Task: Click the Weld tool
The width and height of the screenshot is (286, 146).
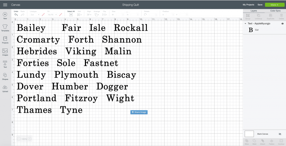Action: 254,142
